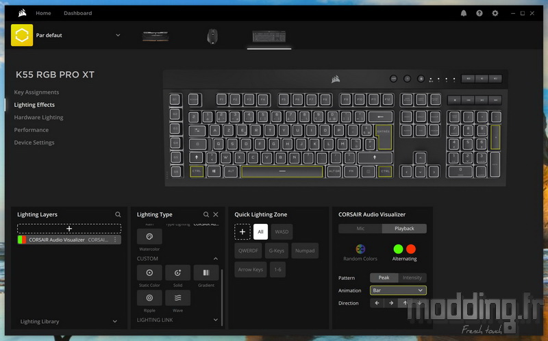This screenshot has width=548, height=341.
Task: Pick the red alternating color swatch
Action: tap(411, 249)
